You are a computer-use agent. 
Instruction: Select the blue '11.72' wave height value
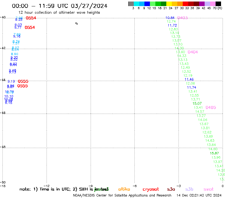(172, 25)
